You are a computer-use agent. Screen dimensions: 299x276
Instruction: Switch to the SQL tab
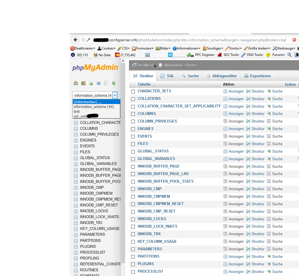coord(167,76)
